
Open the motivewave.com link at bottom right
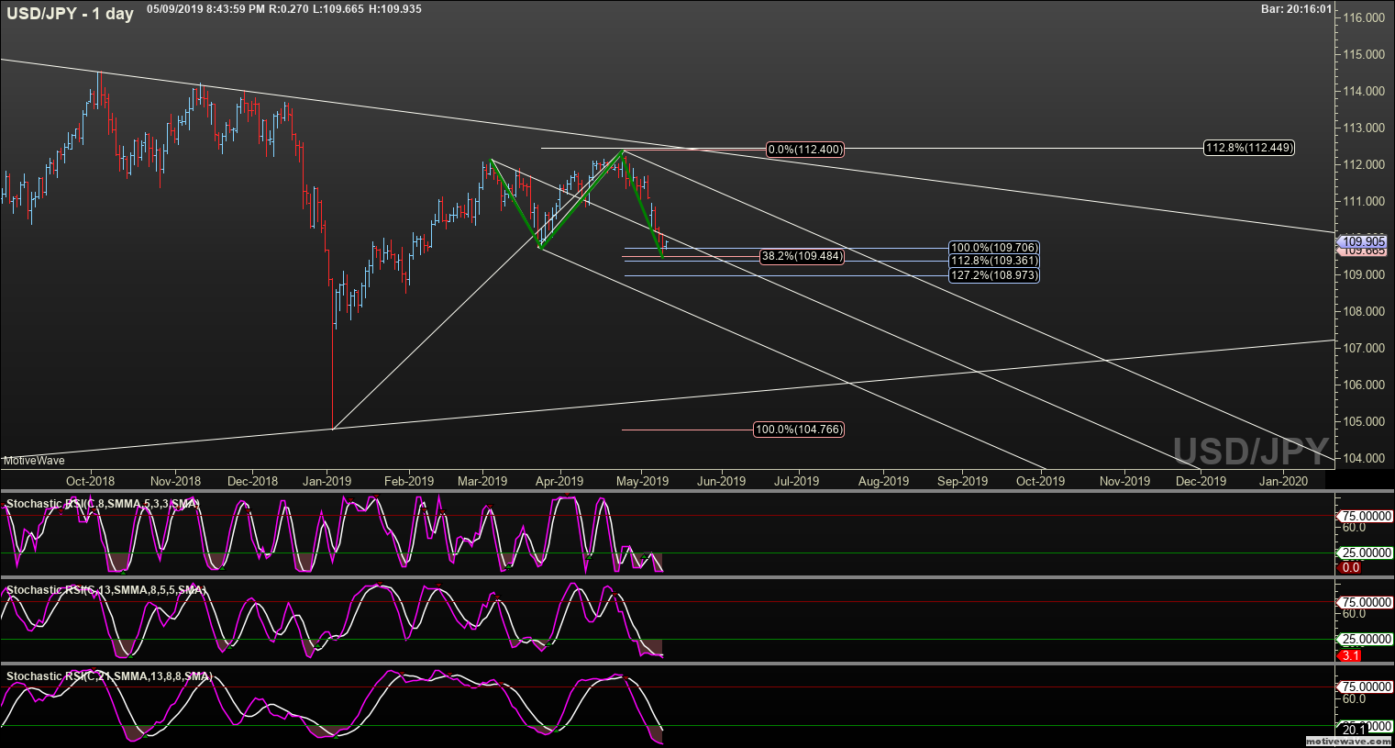click(x=1349, y=741)
